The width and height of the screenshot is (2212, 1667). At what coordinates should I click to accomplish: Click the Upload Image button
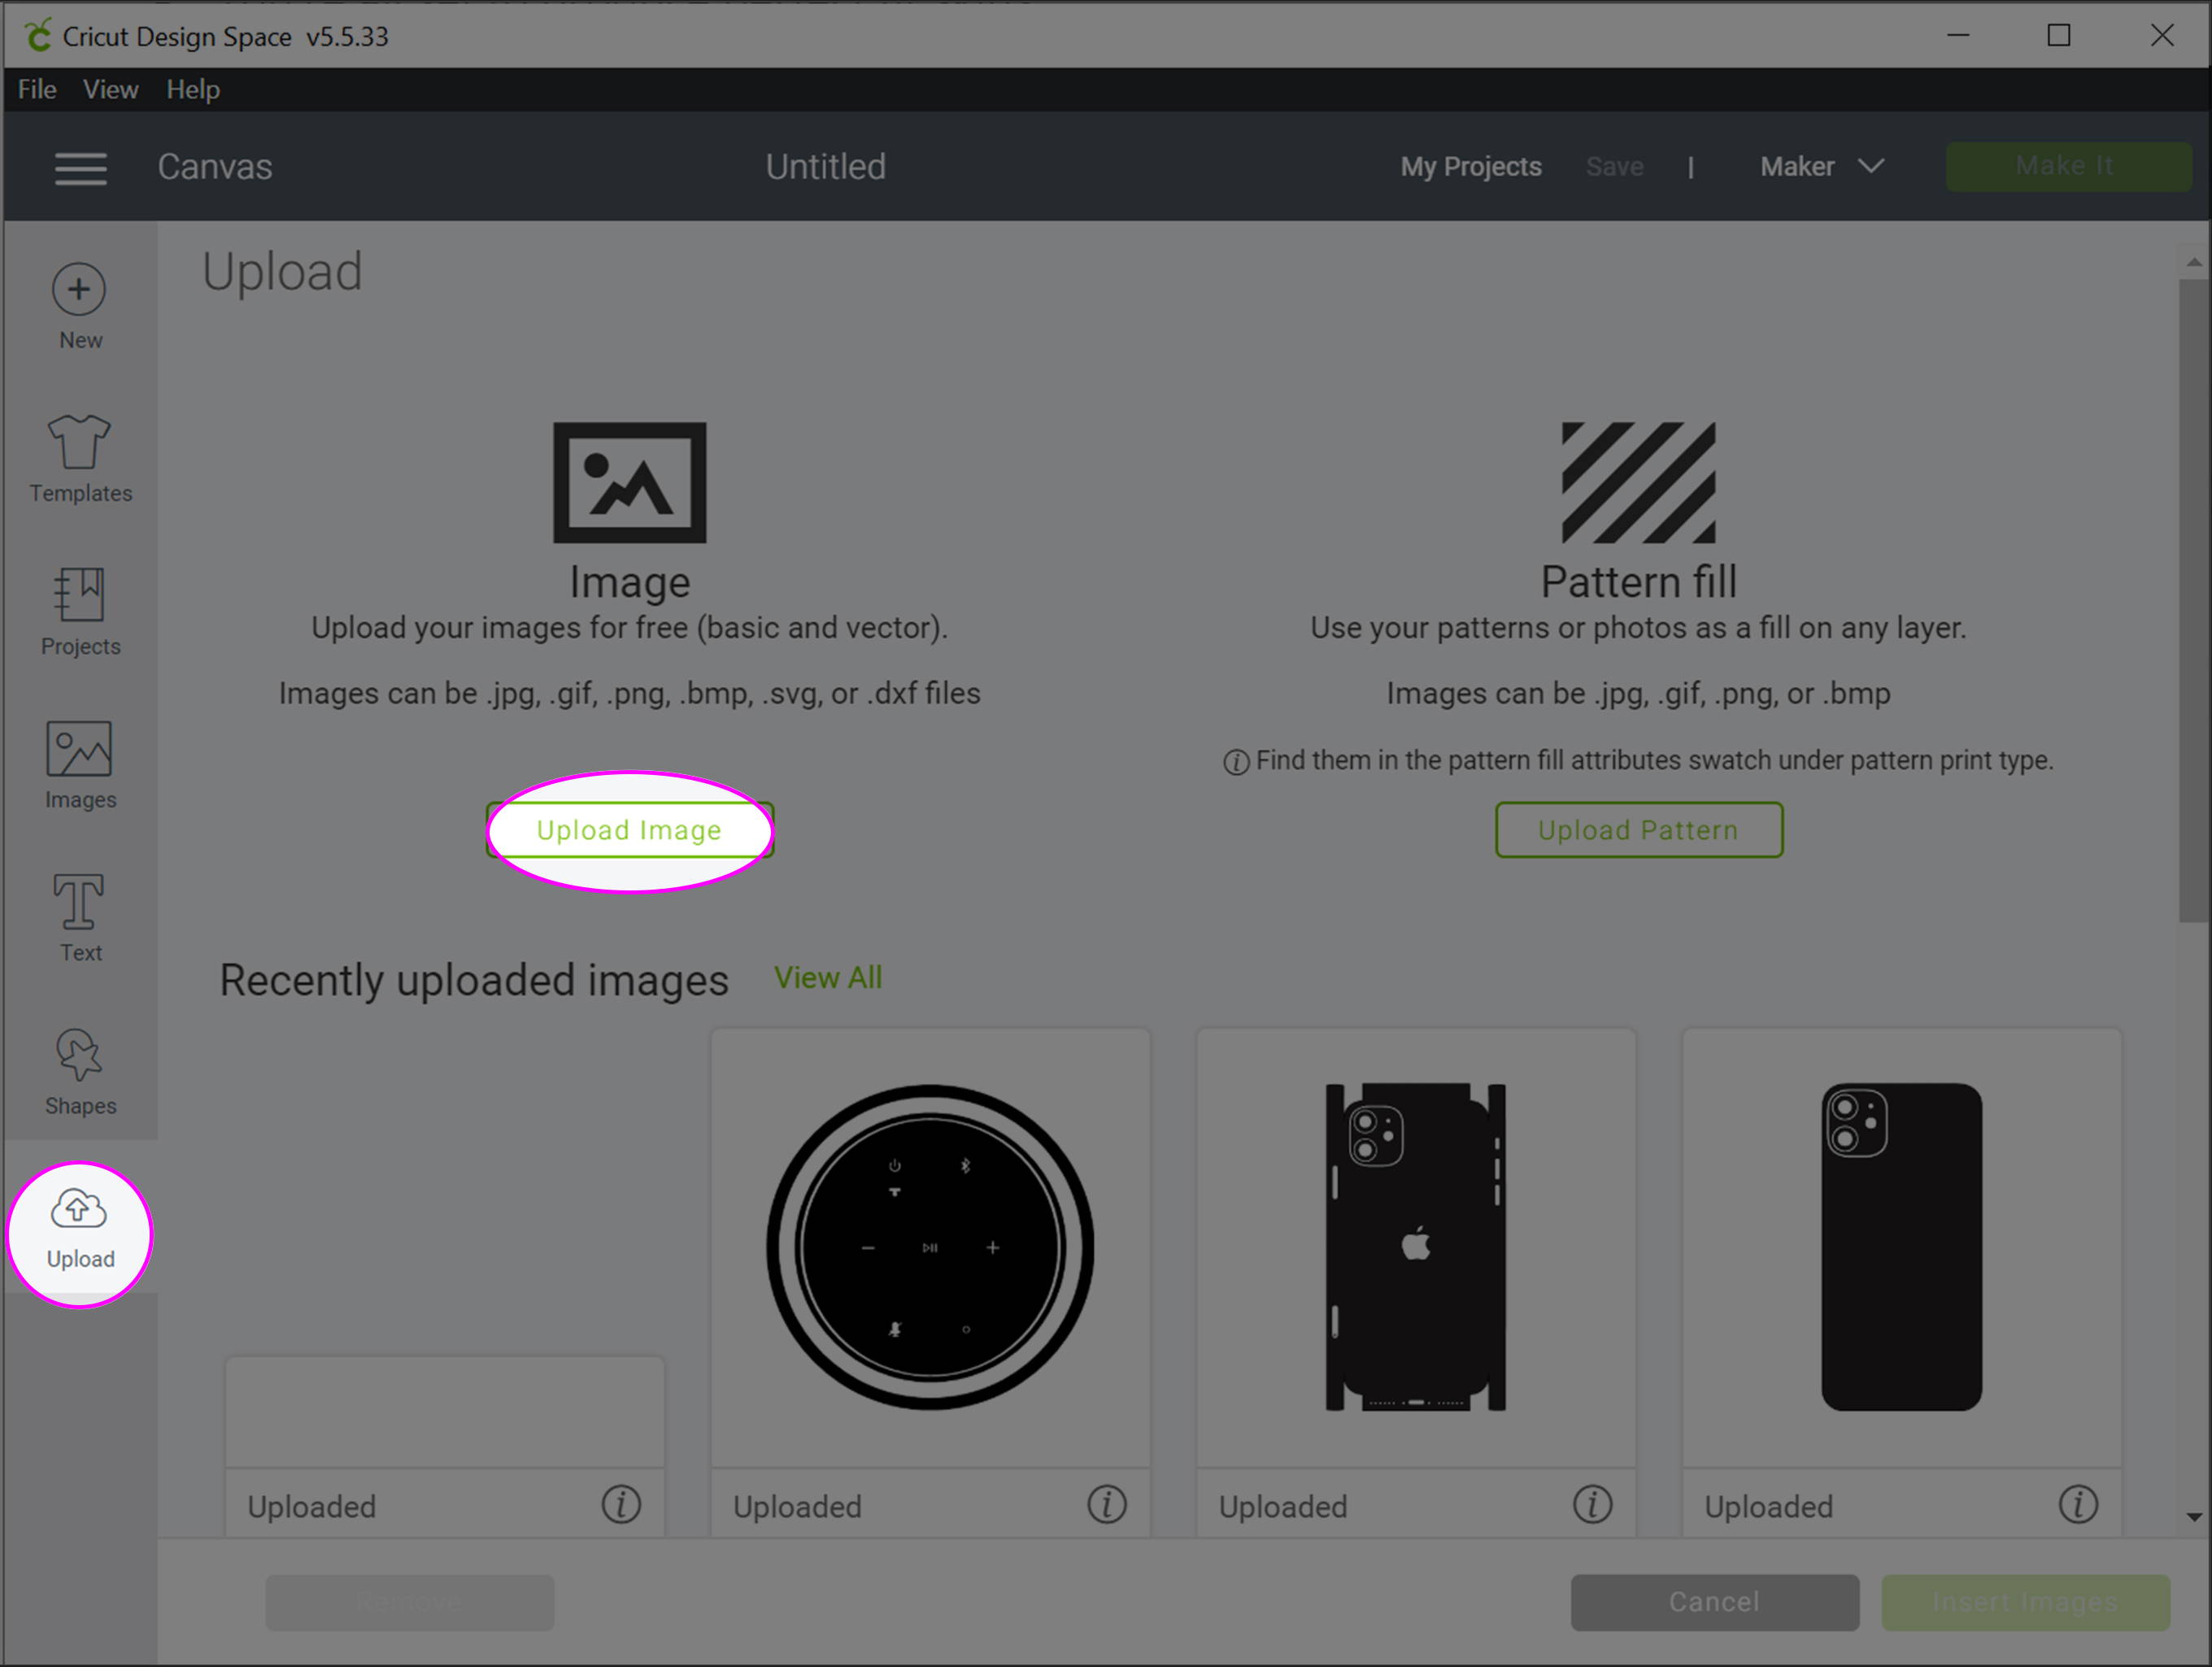630,830
